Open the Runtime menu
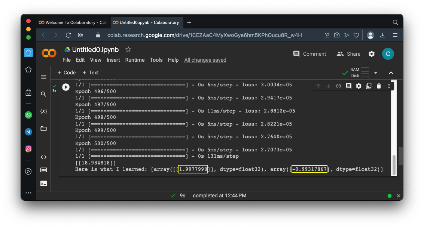This screenshot has height=228, width=424. pyautogui.click(x=135, y=60)
